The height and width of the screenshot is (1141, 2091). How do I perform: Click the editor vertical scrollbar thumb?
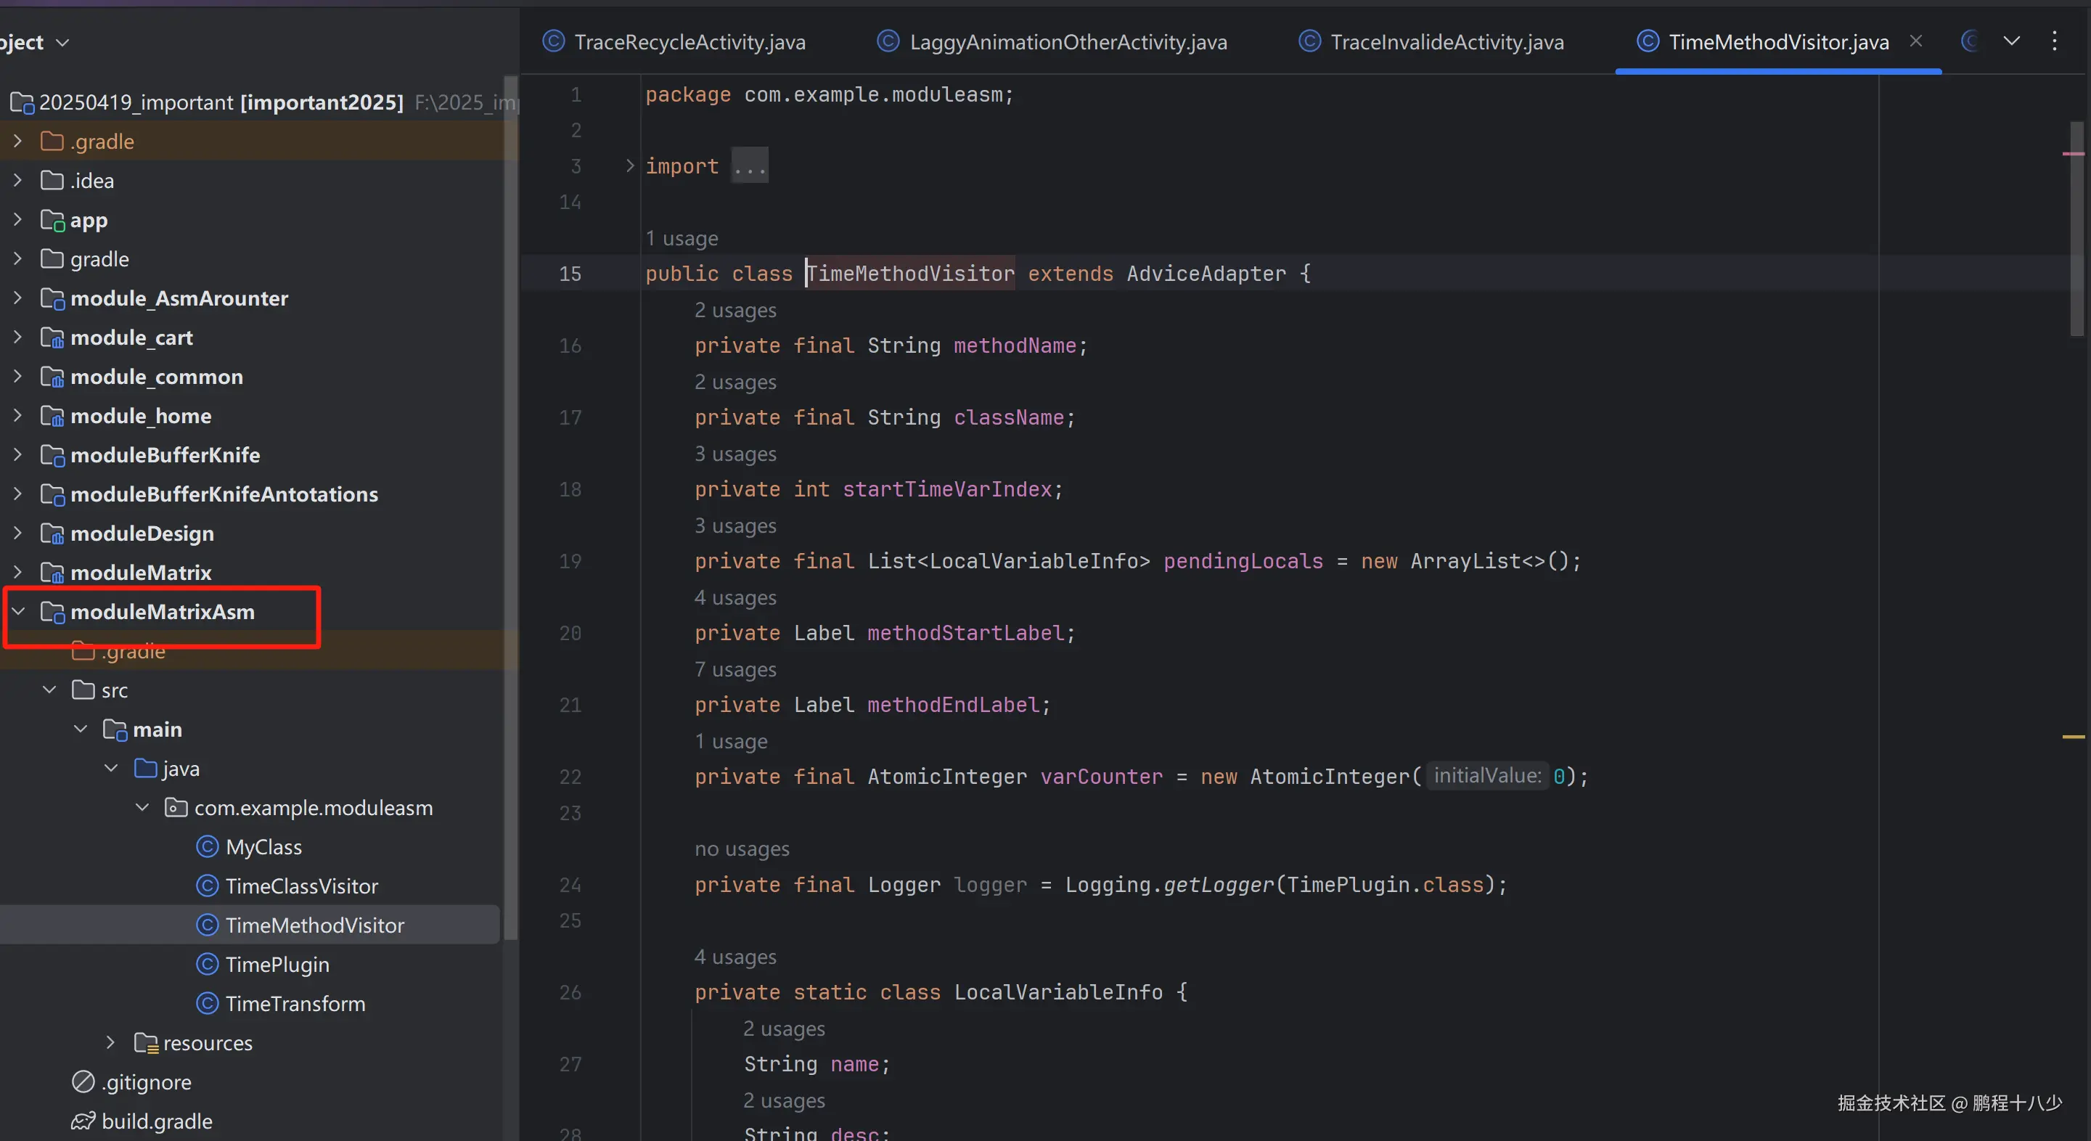point(2076,227)
